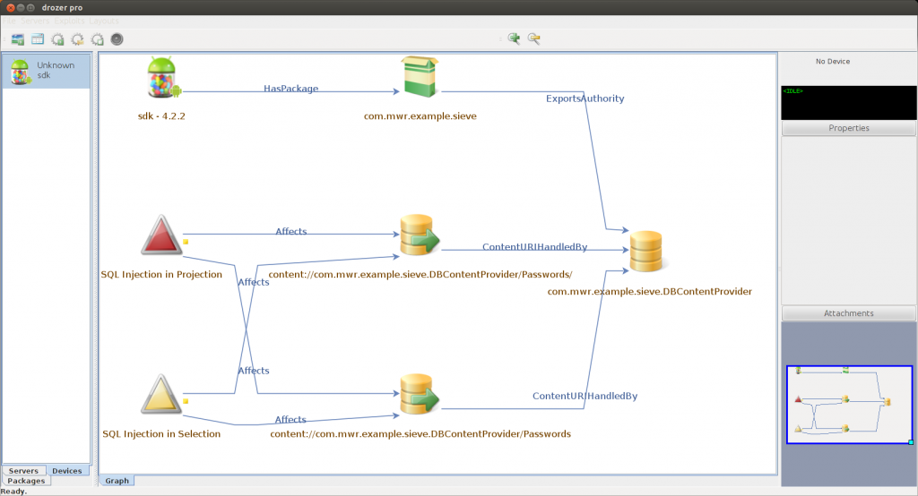Click the third gear toolbar icon
The width and height of the screenshot is (918, 496).
(x=97, y=39)
